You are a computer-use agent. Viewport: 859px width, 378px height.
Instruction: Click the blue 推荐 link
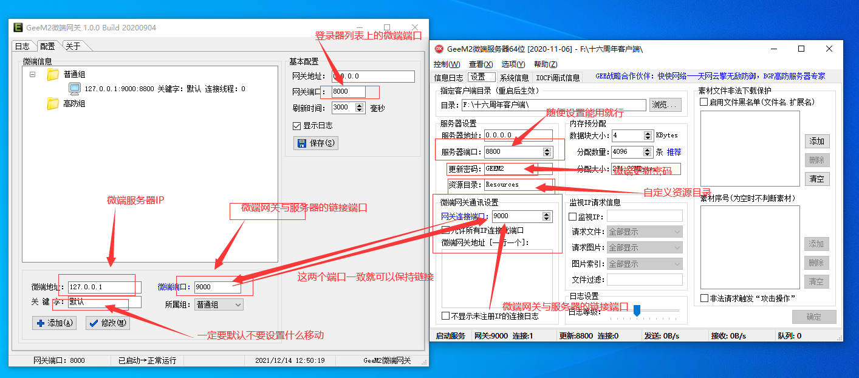pyautogui.click(x=674, y=152)
